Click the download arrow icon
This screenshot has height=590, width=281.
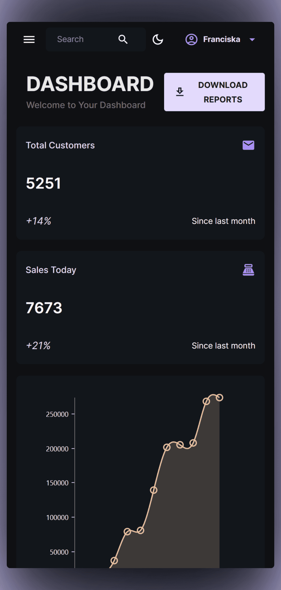click(x=180, y=92)
